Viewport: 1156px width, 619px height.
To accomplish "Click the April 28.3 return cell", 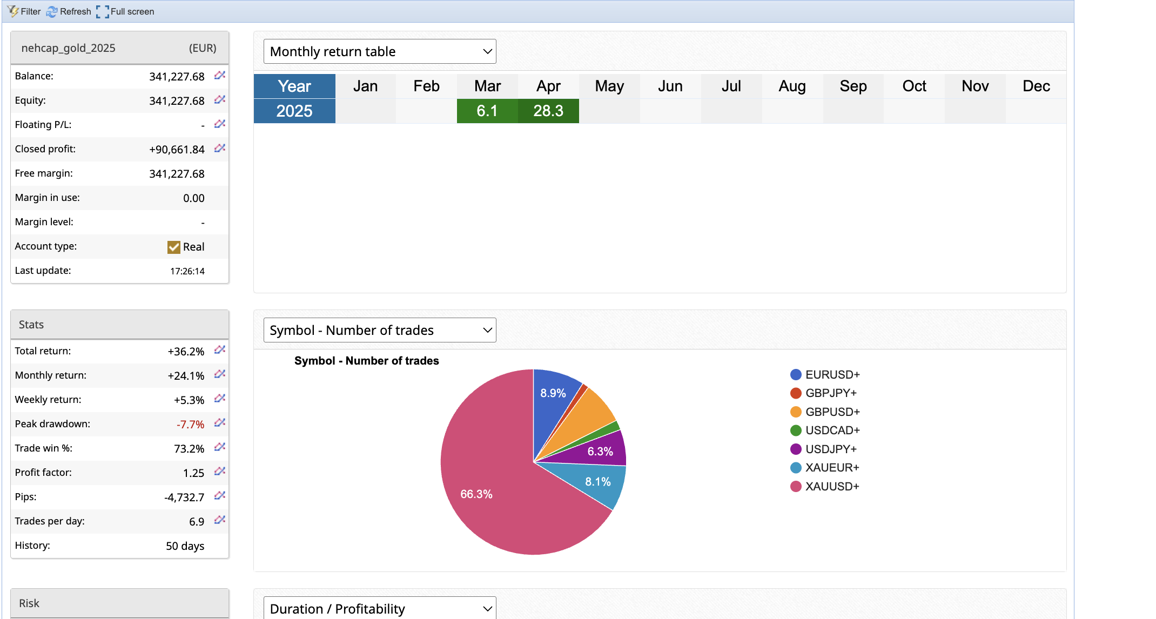I will (548, 111).
